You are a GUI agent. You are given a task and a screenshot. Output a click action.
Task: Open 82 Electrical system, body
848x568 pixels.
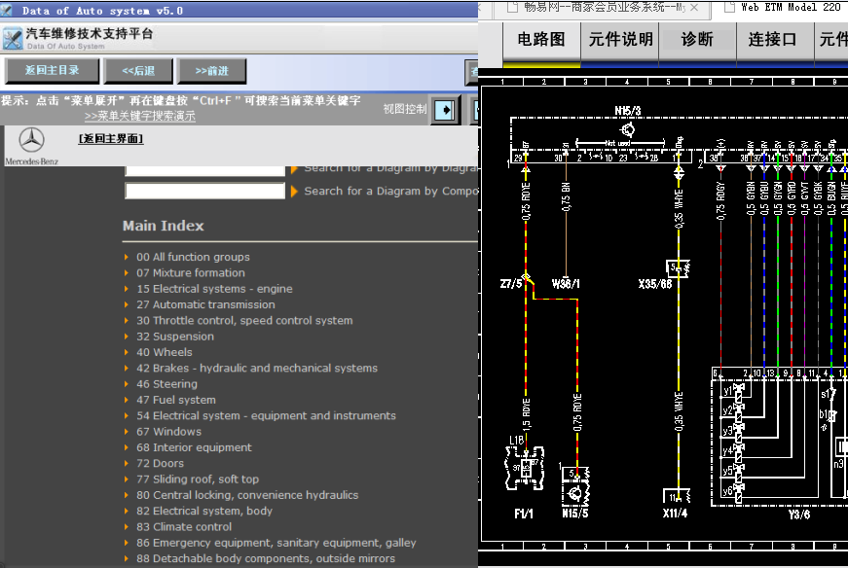click(x=203, y=511)
